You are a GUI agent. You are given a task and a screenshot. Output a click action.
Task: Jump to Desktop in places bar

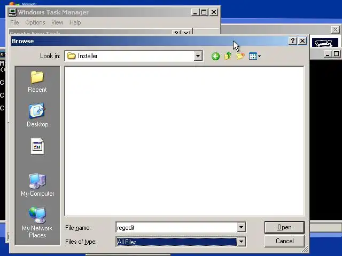(37, 115)
